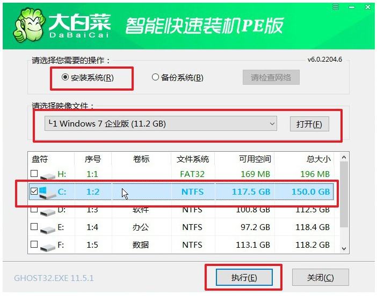This screenshot has height=296, width=377.
Task: Click the 117.5 GB free space cell
Action: [251, 191]
